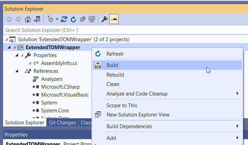This screenshot has width=248, height=145.
Task: Click the Pending Changes Filter clock icon
Action: click(x=50, y=20)
